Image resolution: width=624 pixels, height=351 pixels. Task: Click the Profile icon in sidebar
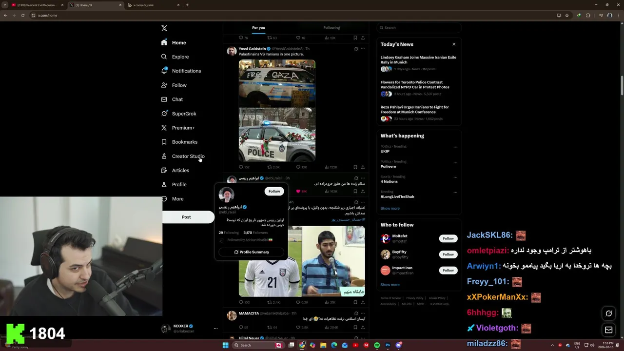click(x=164, y=184)
